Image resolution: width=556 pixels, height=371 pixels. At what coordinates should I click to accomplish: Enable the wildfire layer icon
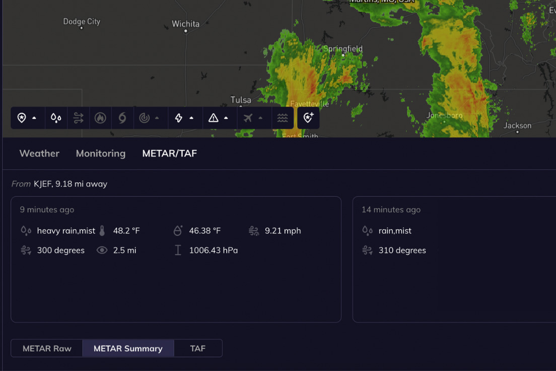[x=100, y=117]
